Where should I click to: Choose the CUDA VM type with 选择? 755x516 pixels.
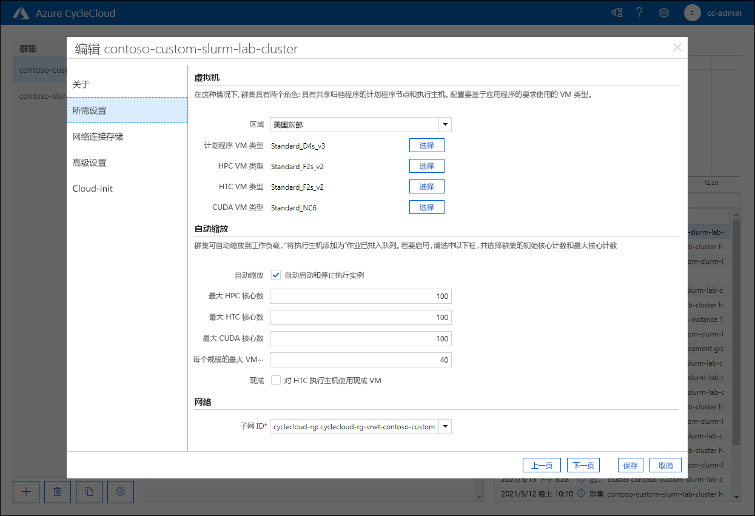(427, 207)
